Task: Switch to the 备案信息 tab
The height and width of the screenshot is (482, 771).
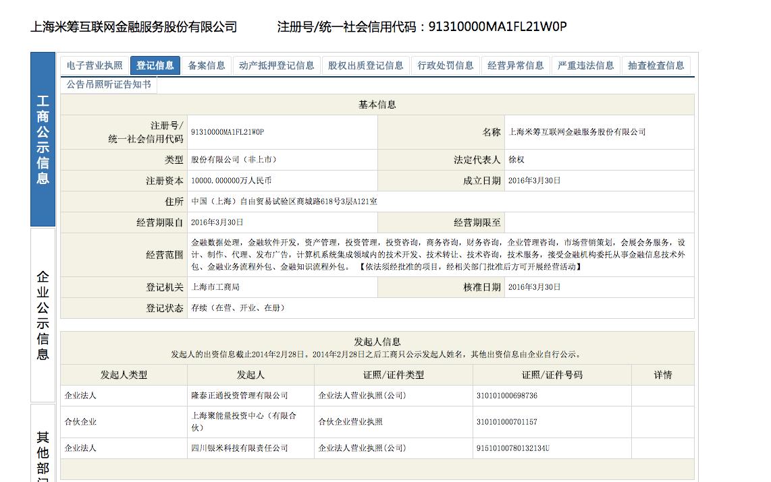Action: [x=207, y=65]
